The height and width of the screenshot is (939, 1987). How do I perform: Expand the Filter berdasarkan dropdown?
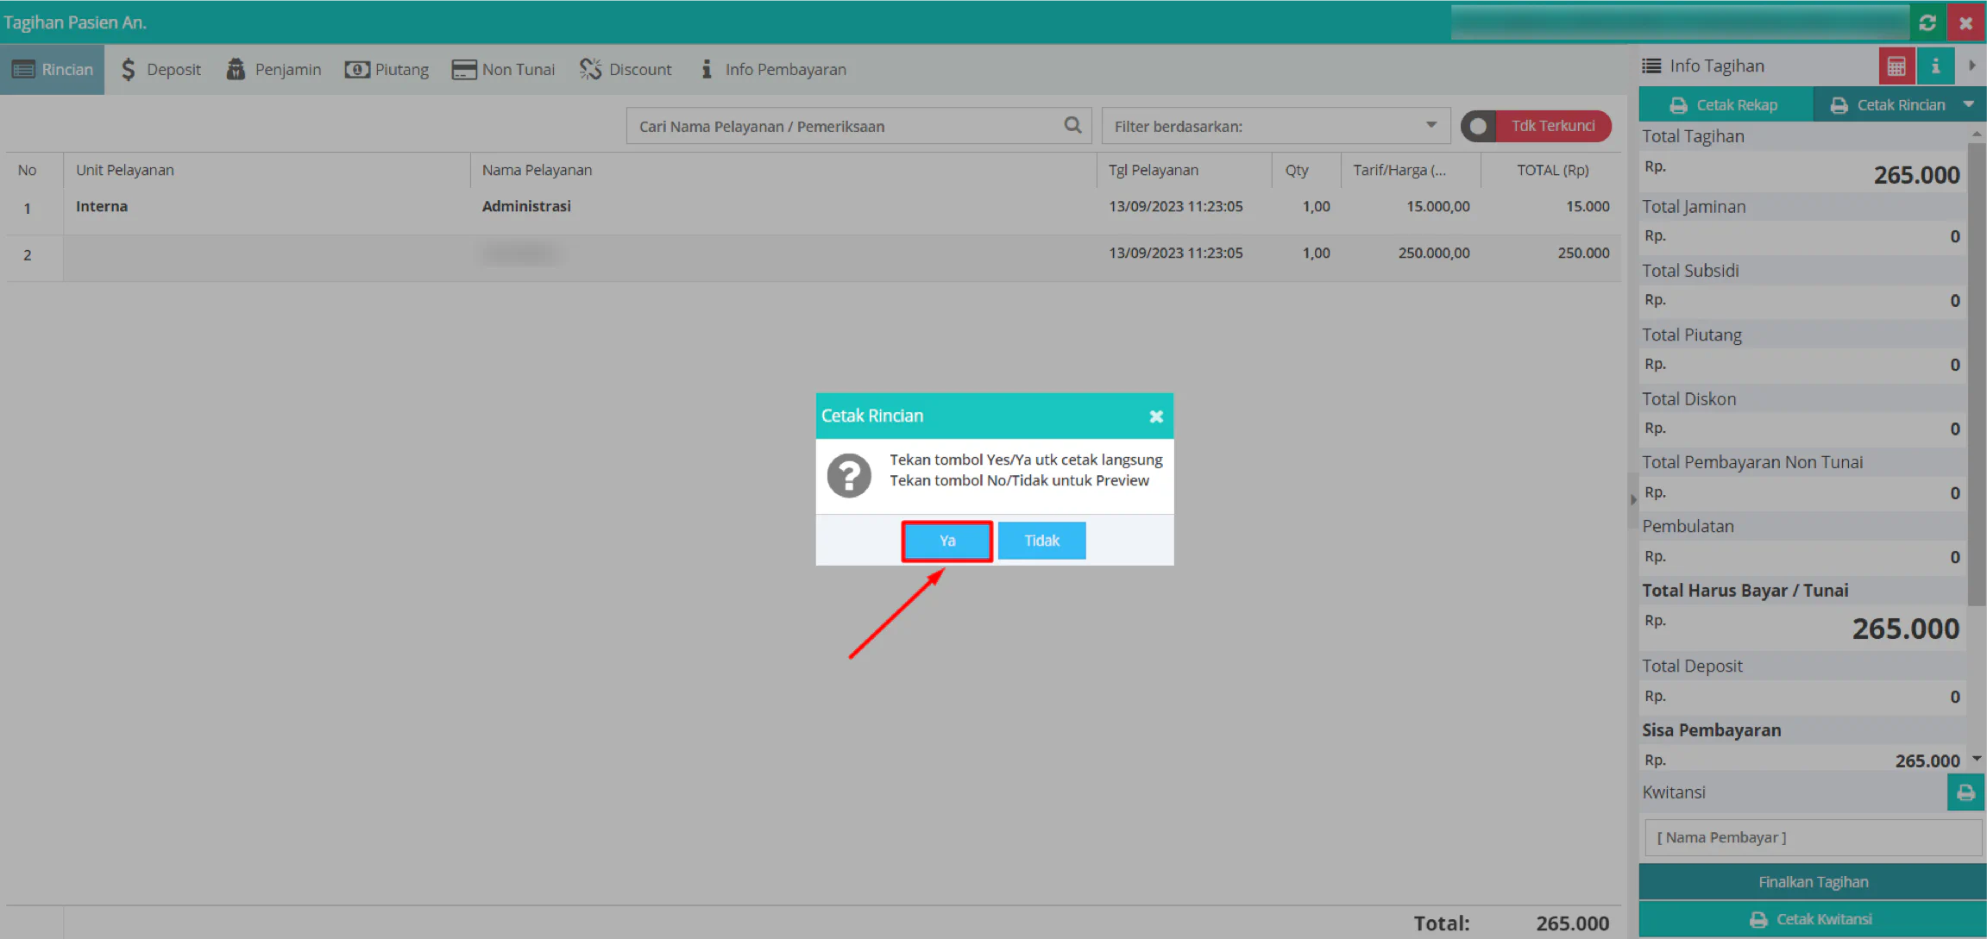(x=1276, y=126)
